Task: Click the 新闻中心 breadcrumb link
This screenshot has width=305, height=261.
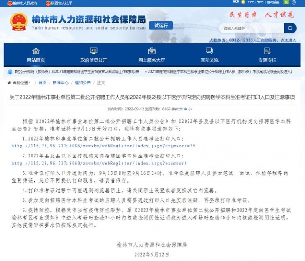Action: [x=60, y=83]
